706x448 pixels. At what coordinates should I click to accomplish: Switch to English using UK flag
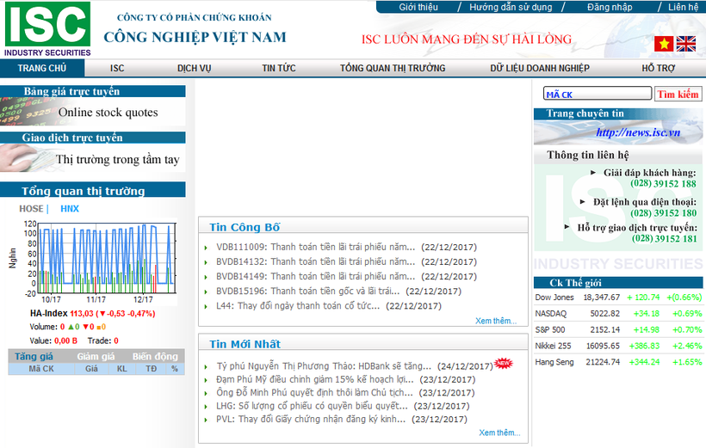tap(686, 44)
